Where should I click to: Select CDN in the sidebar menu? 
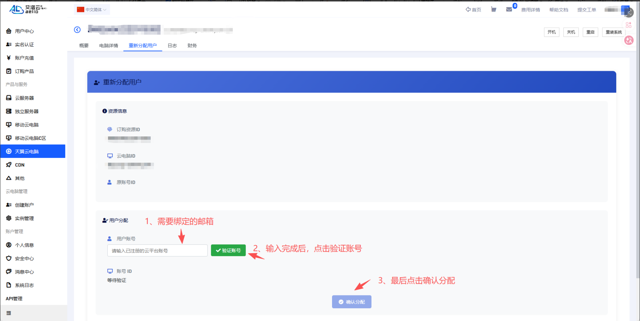coord(20,165)
